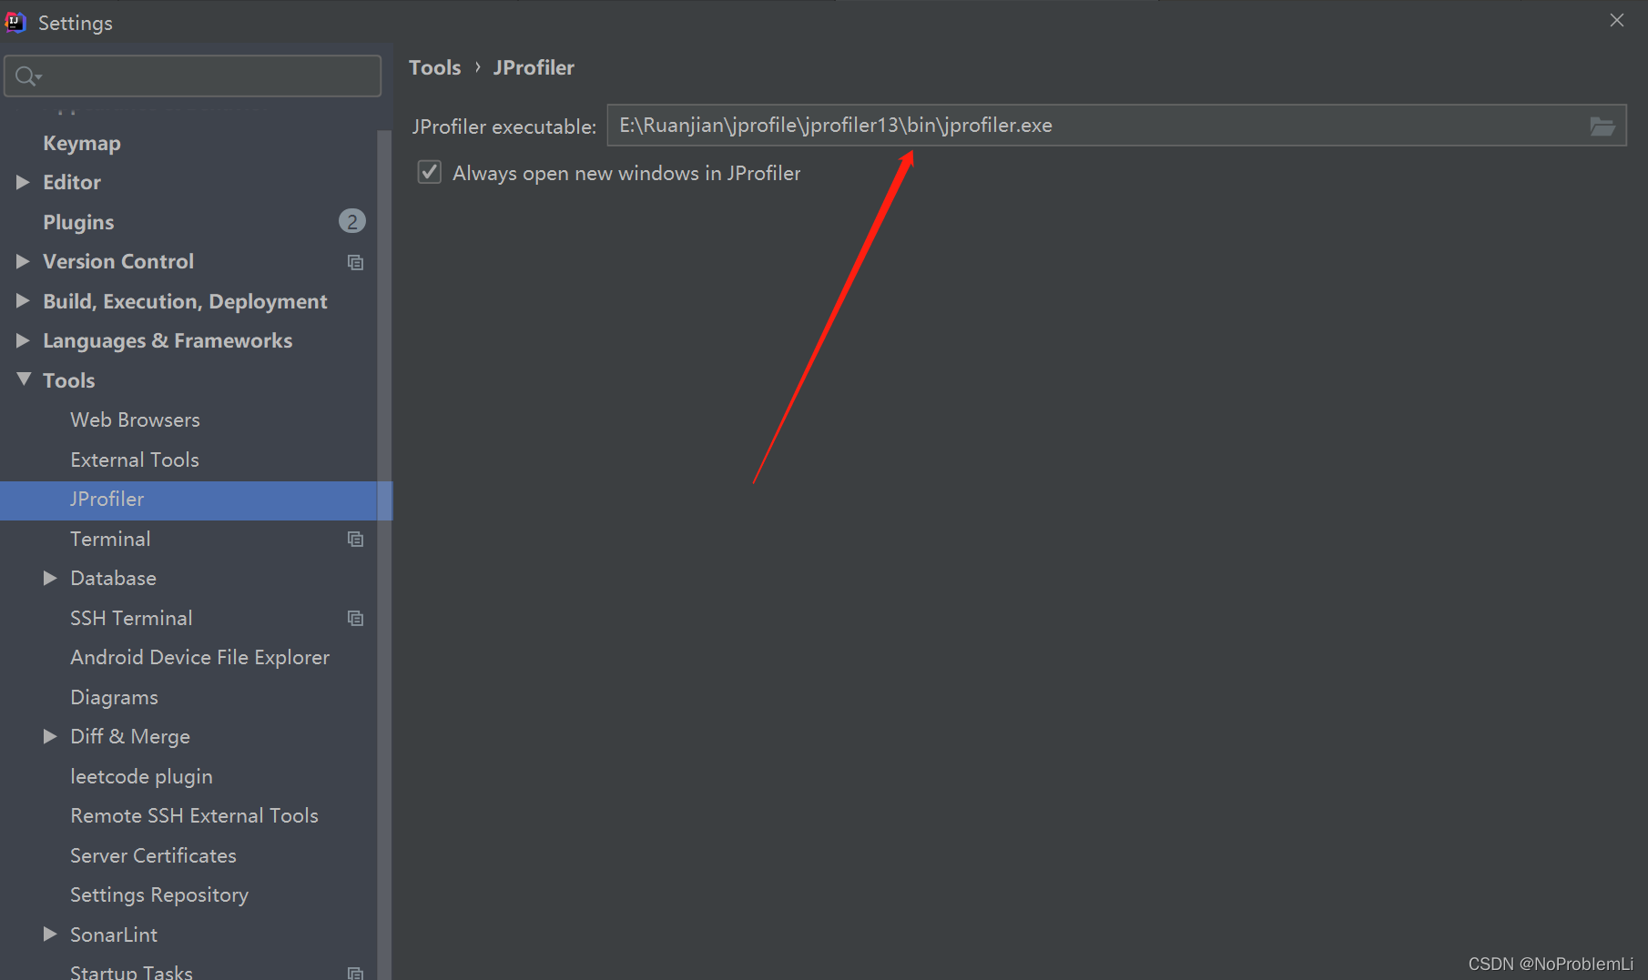Image resolution: width=1648 pixels, height=980 pixels.
Task: Click the project-level icon beside SSH Terminal
Action: 355,619
